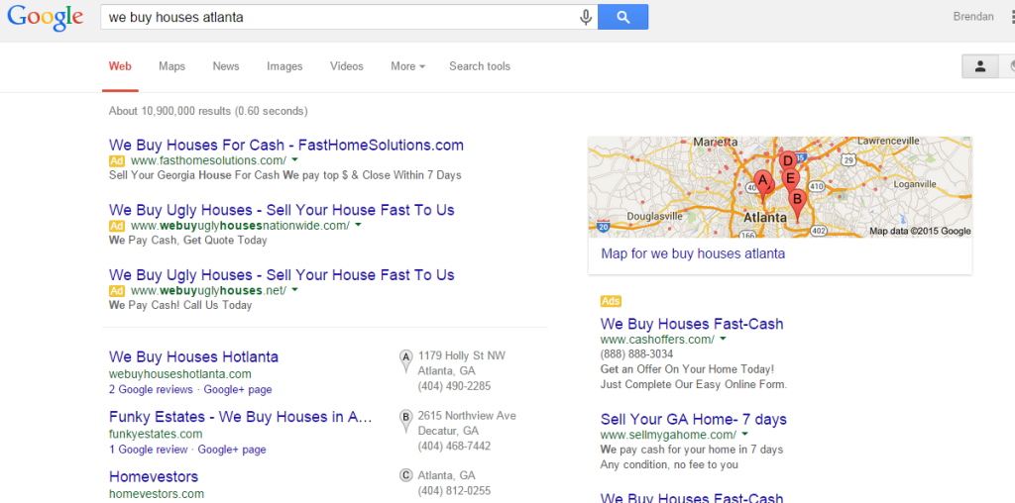Expand arrow next to fasthomesolutions.com URL
Screen dimensions: 1015x503
[x=294, y=159]
